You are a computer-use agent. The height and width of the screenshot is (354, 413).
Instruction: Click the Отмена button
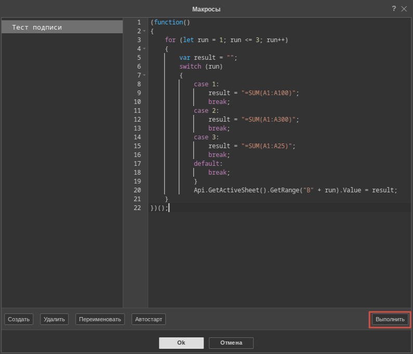point(231,343)
